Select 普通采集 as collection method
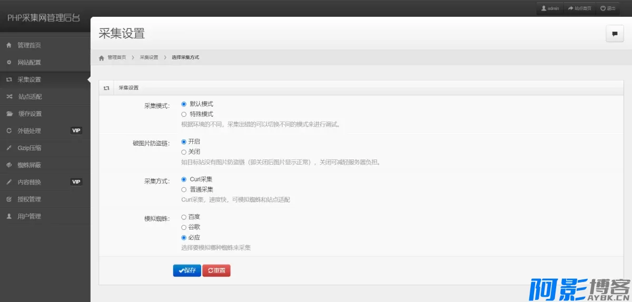The image size is (632, 302). click(x=184, y=189)
